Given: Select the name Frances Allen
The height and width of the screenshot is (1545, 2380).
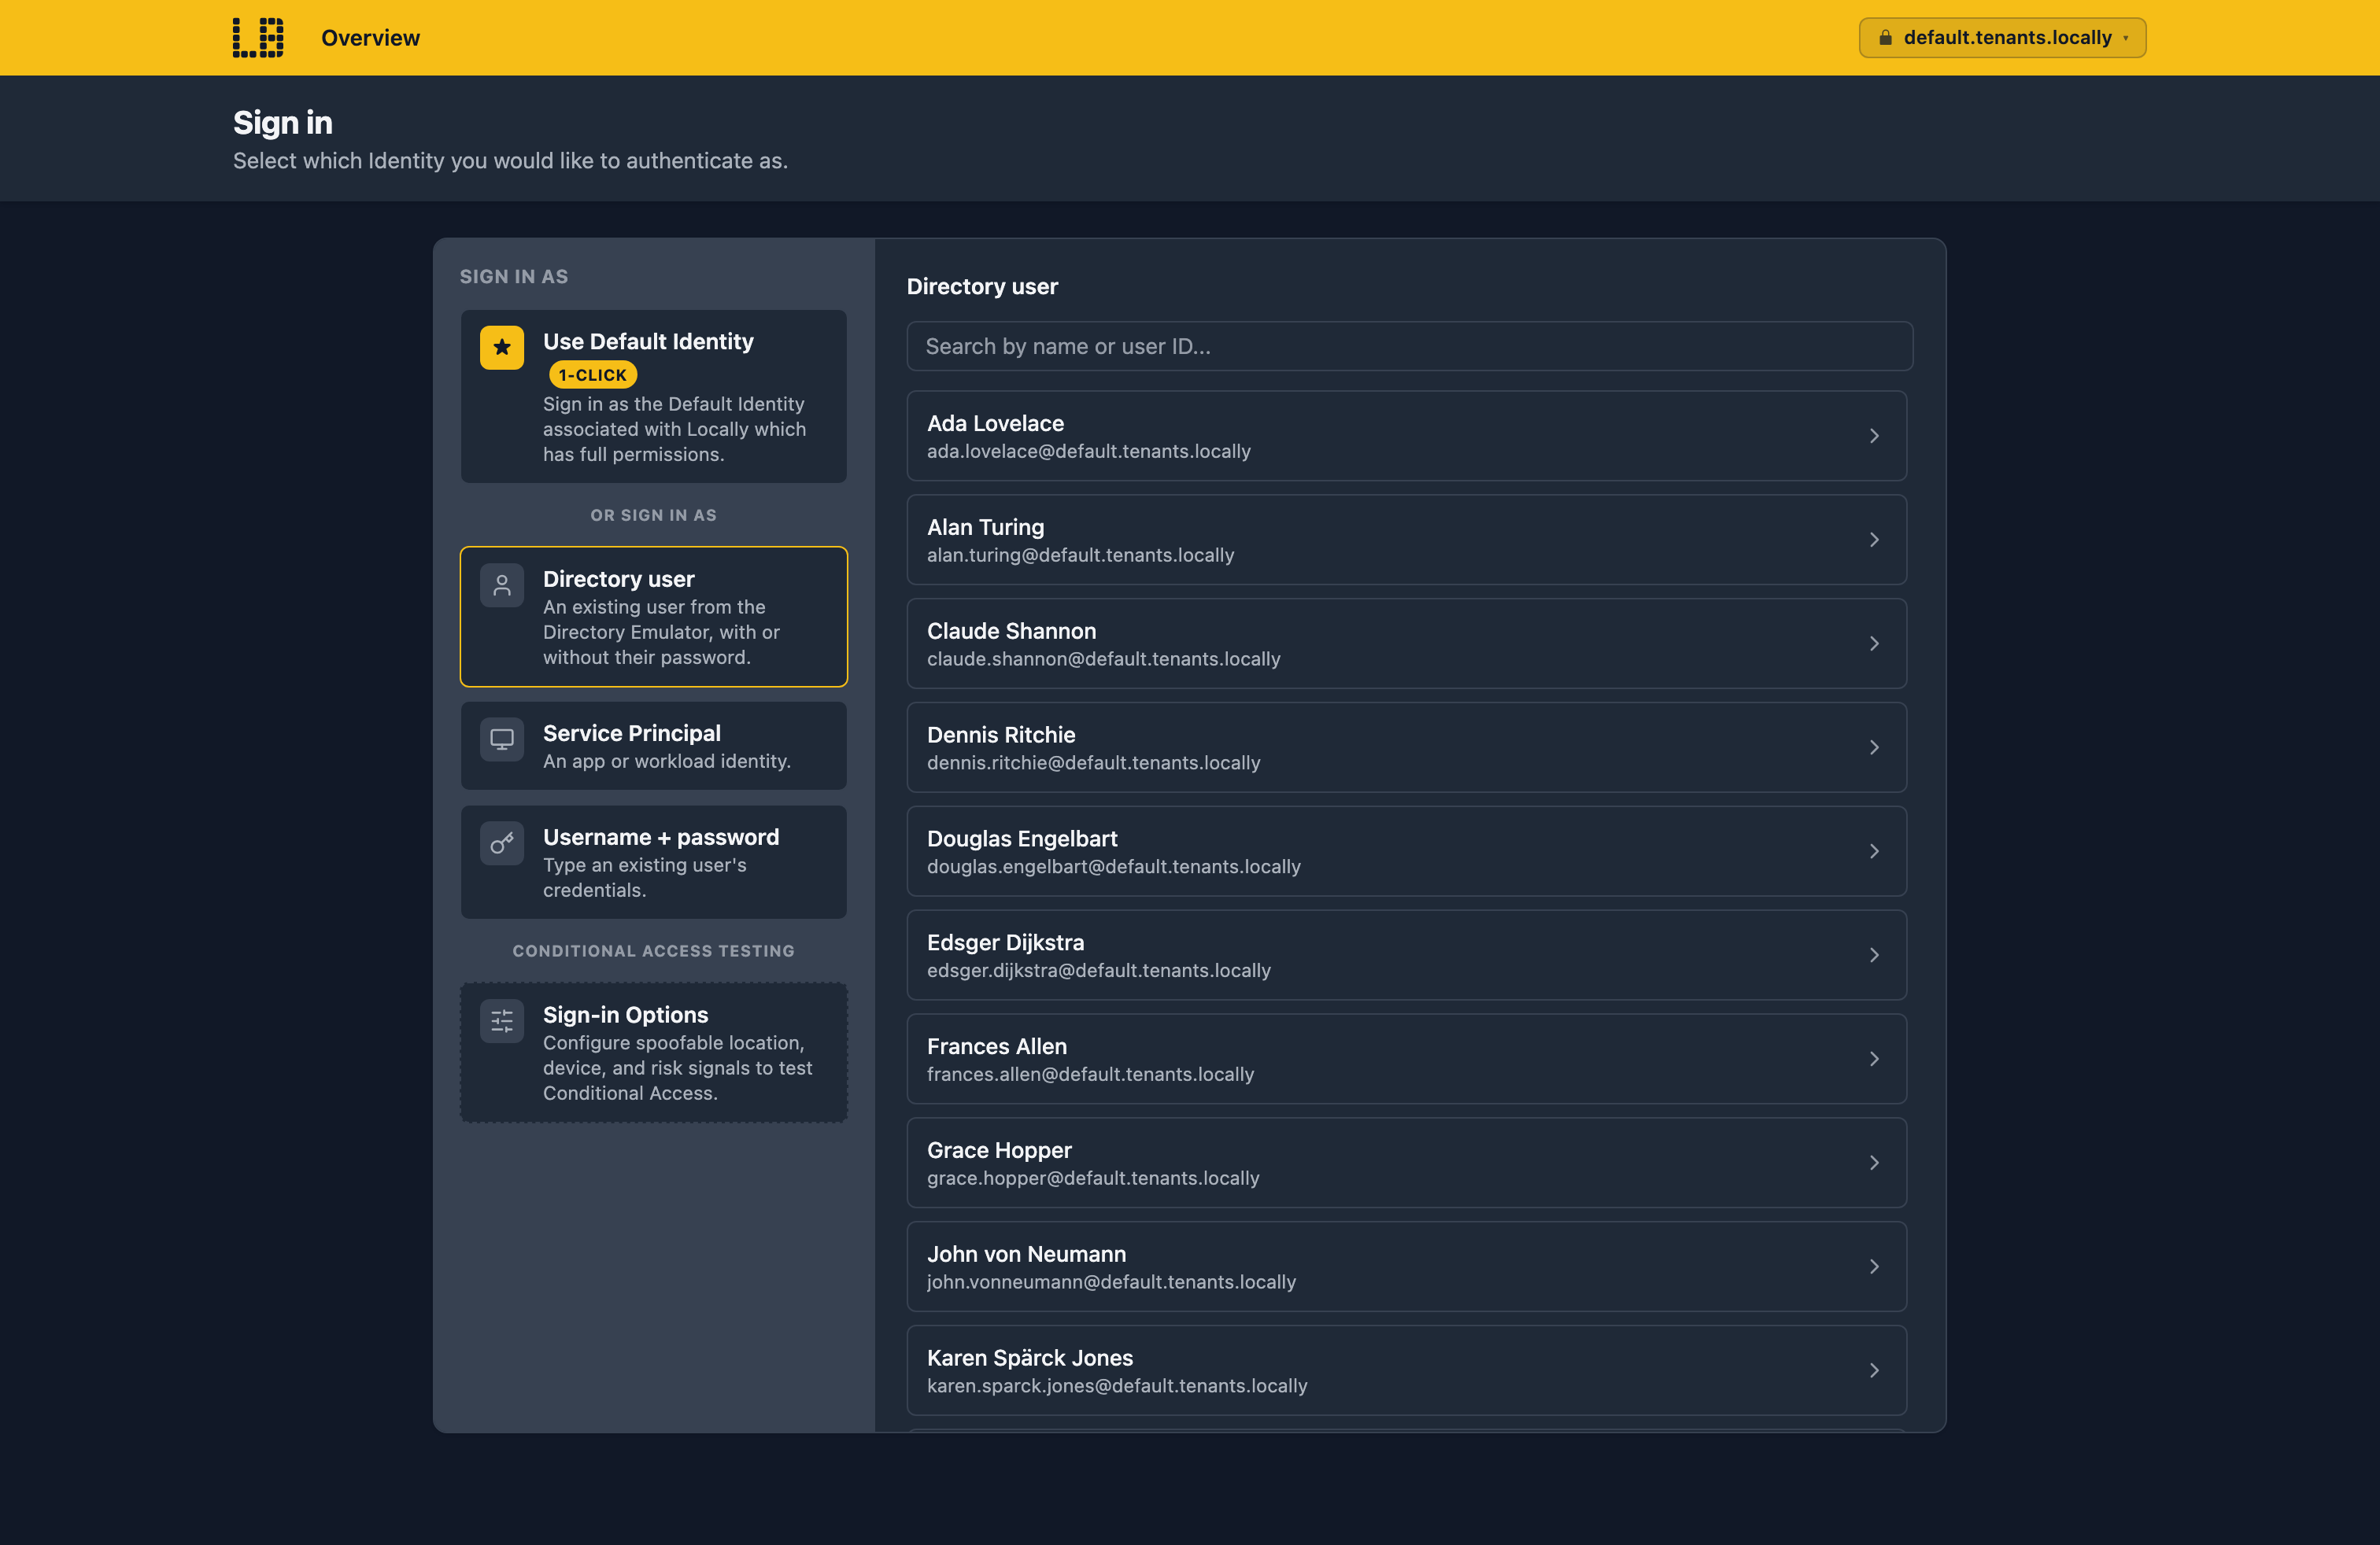Looking at the screenshot, I should pyautogui.click(x=996, y=1046).
